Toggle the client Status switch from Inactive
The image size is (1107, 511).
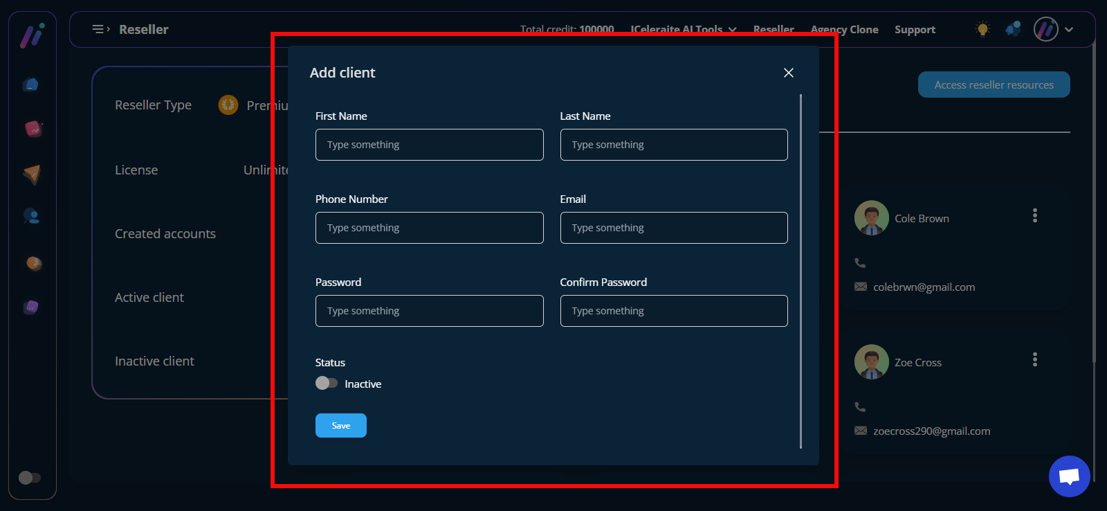[327, 383]
